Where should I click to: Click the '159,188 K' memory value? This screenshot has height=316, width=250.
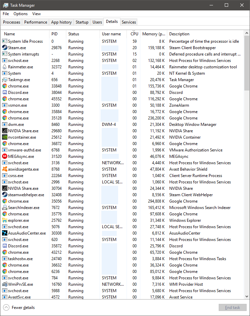tap(156, 47)
